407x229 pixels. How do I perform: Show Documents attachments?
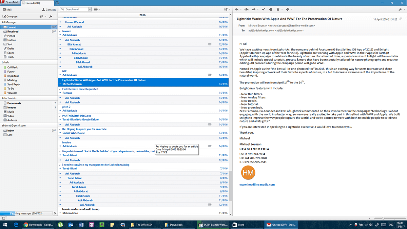pos(29,103)
